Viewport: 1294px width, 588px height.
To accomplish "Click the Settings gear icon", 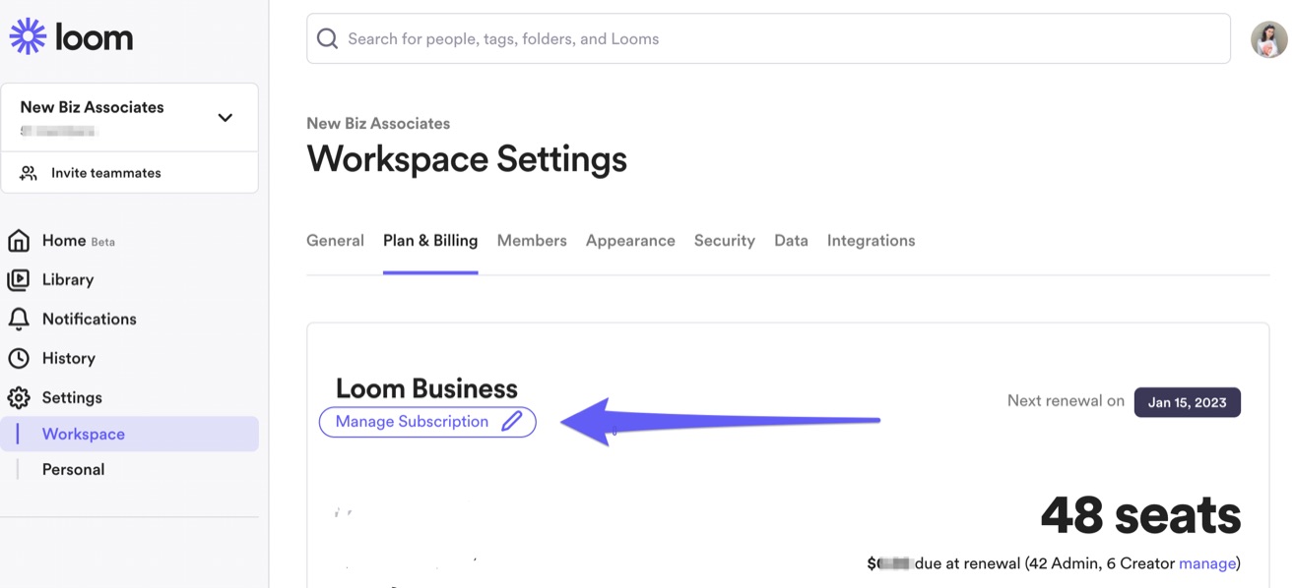I will tap(19, 398).
